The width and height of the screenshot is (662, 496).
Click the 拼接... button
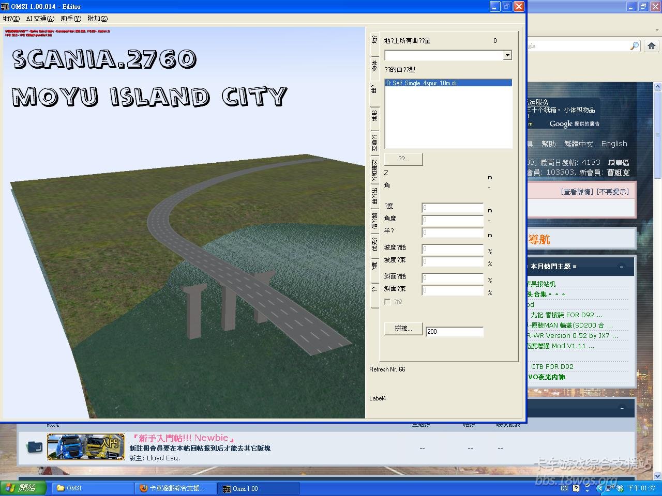click(403, 329)
